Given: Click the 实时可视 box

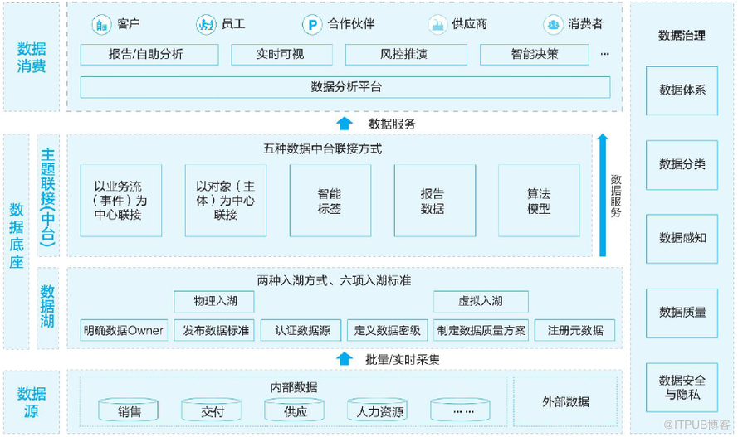Looking at the screenshot, I should (x=282, y=55).
